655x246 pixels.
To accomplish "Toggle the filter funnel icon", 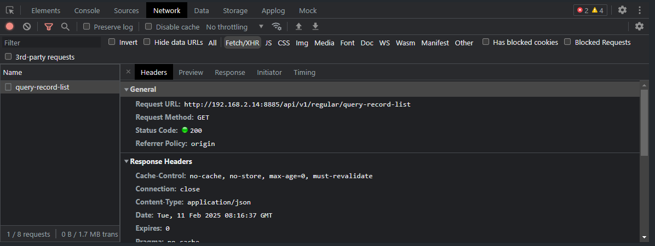I will 49,26.
